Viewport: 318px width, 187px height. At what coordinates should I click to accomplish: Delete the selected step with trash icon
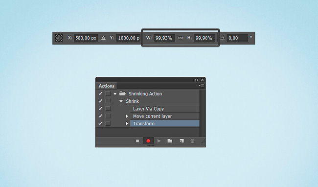(192, 141)
